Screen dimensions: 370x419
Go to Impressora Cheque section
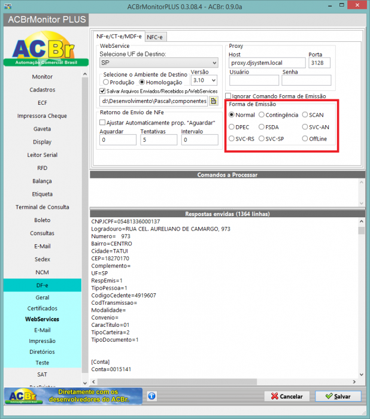click(x=43, y=116)
